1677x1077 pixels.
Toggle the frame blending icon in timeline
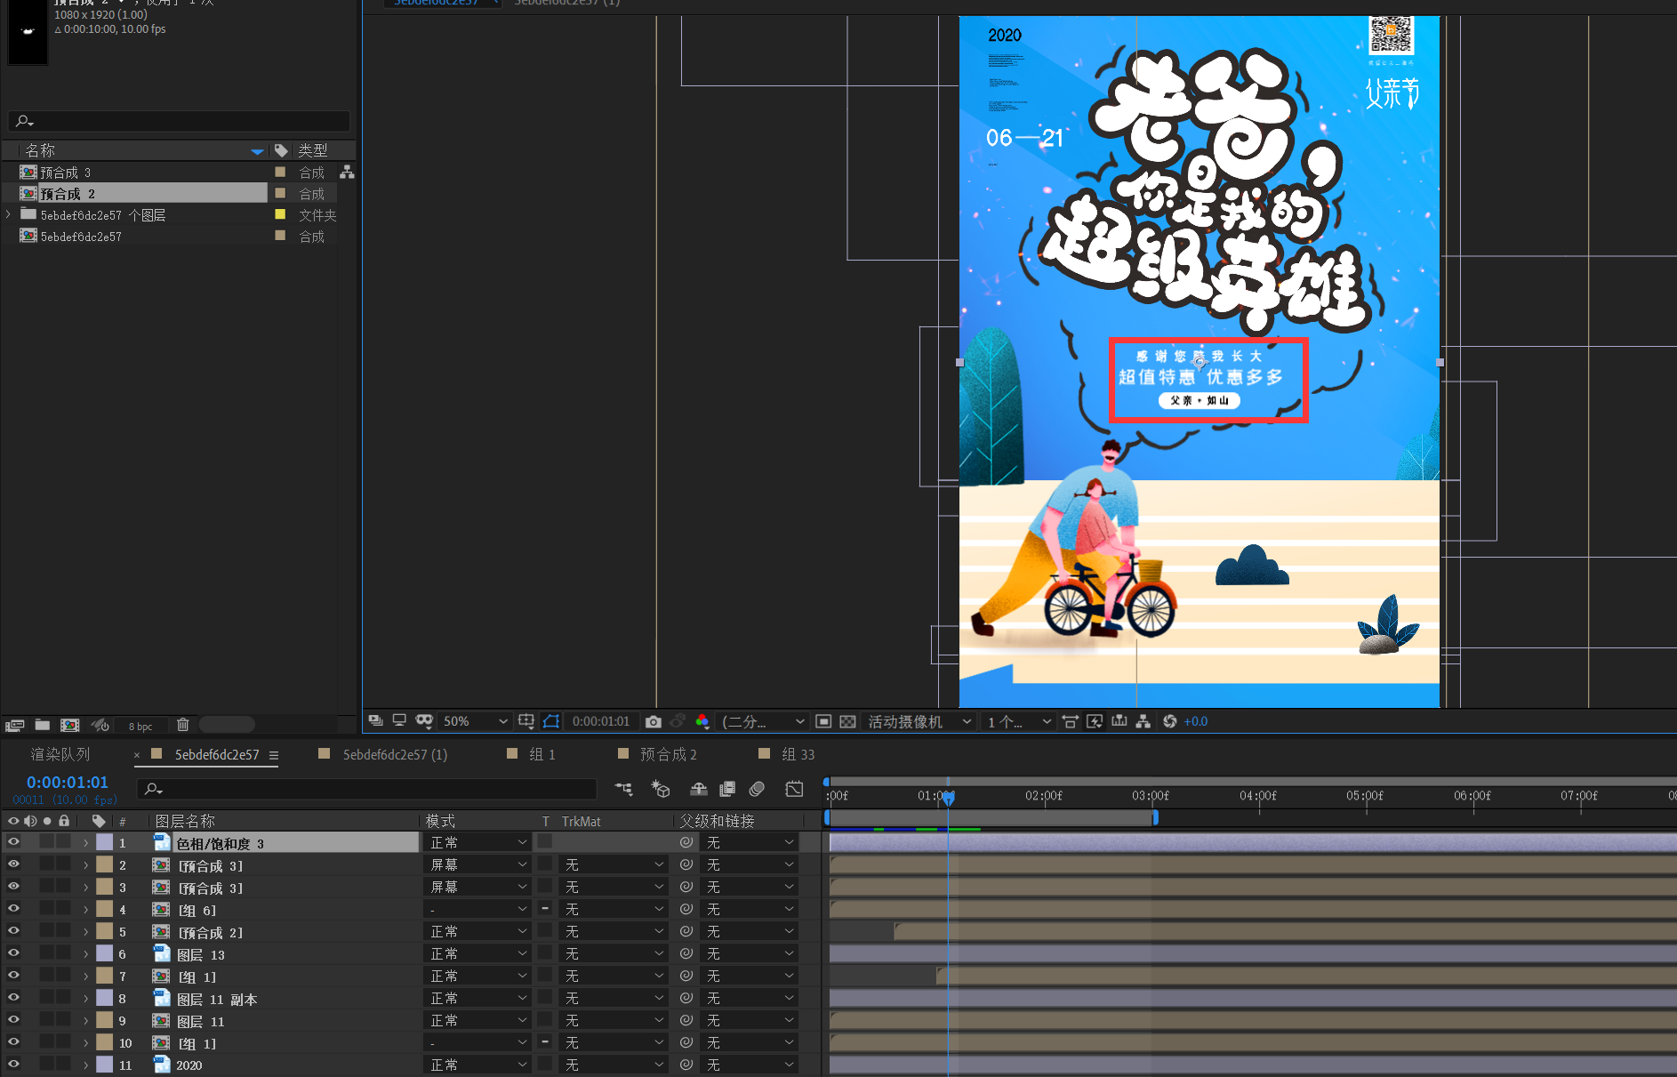click(x=727, y=789)
